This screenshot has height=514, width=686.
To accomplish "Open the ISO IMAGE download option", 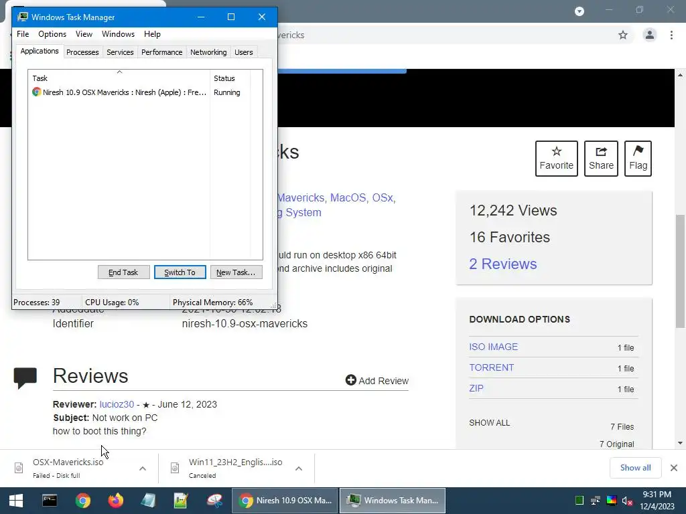I will pos(494,347).
